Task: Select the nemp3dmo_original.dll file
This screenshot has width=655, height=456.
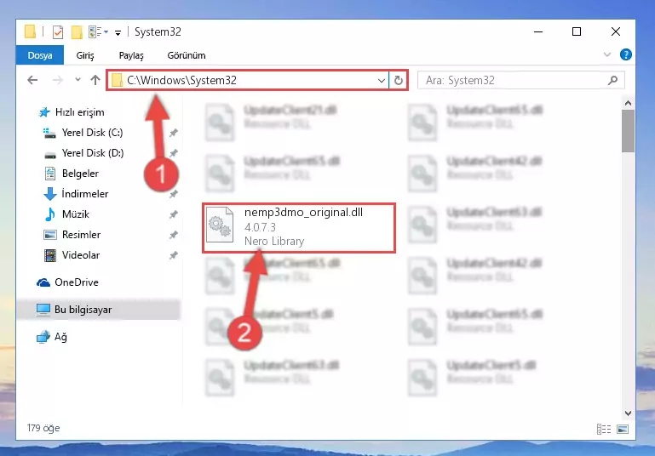Action: point(299,228)
